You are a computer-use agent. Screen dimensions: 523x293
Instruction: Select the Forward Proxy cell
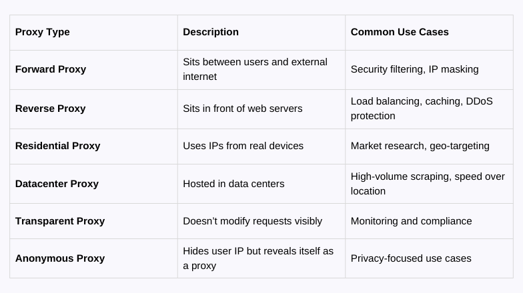[93, 69]
